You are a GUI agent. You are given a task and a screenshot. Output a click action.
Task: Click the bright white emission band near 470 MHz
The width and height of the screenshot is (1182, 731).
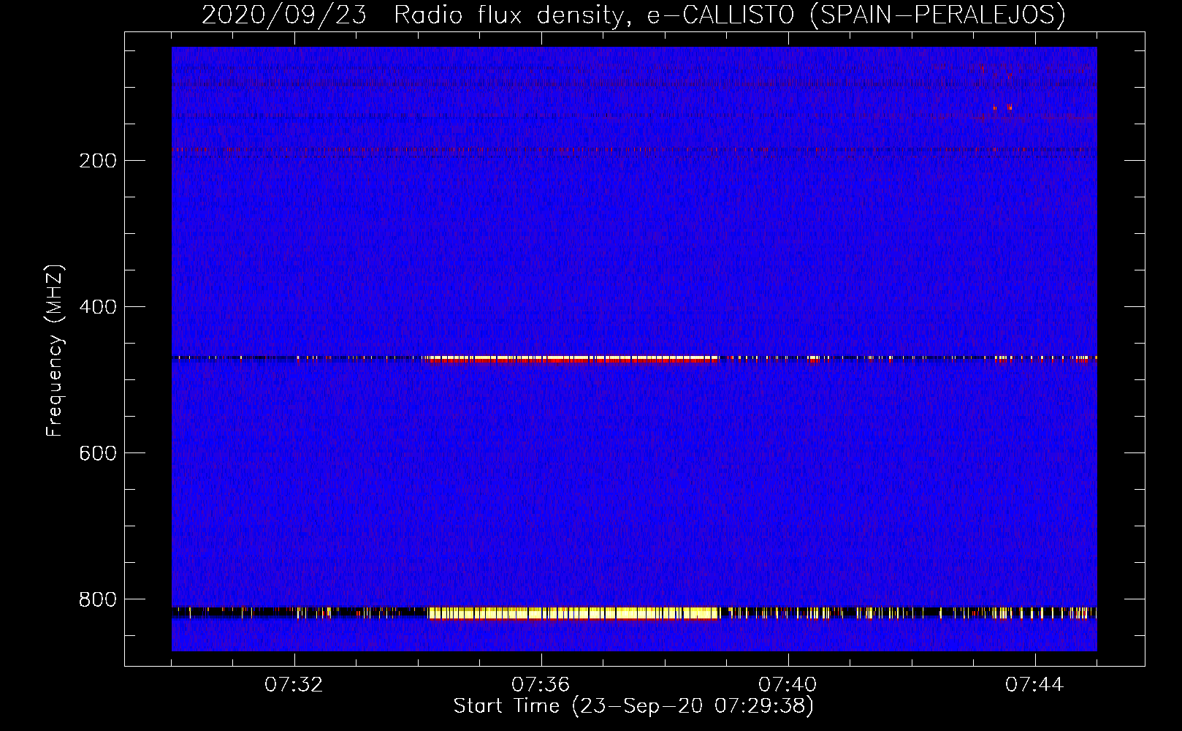click(571, 359)
